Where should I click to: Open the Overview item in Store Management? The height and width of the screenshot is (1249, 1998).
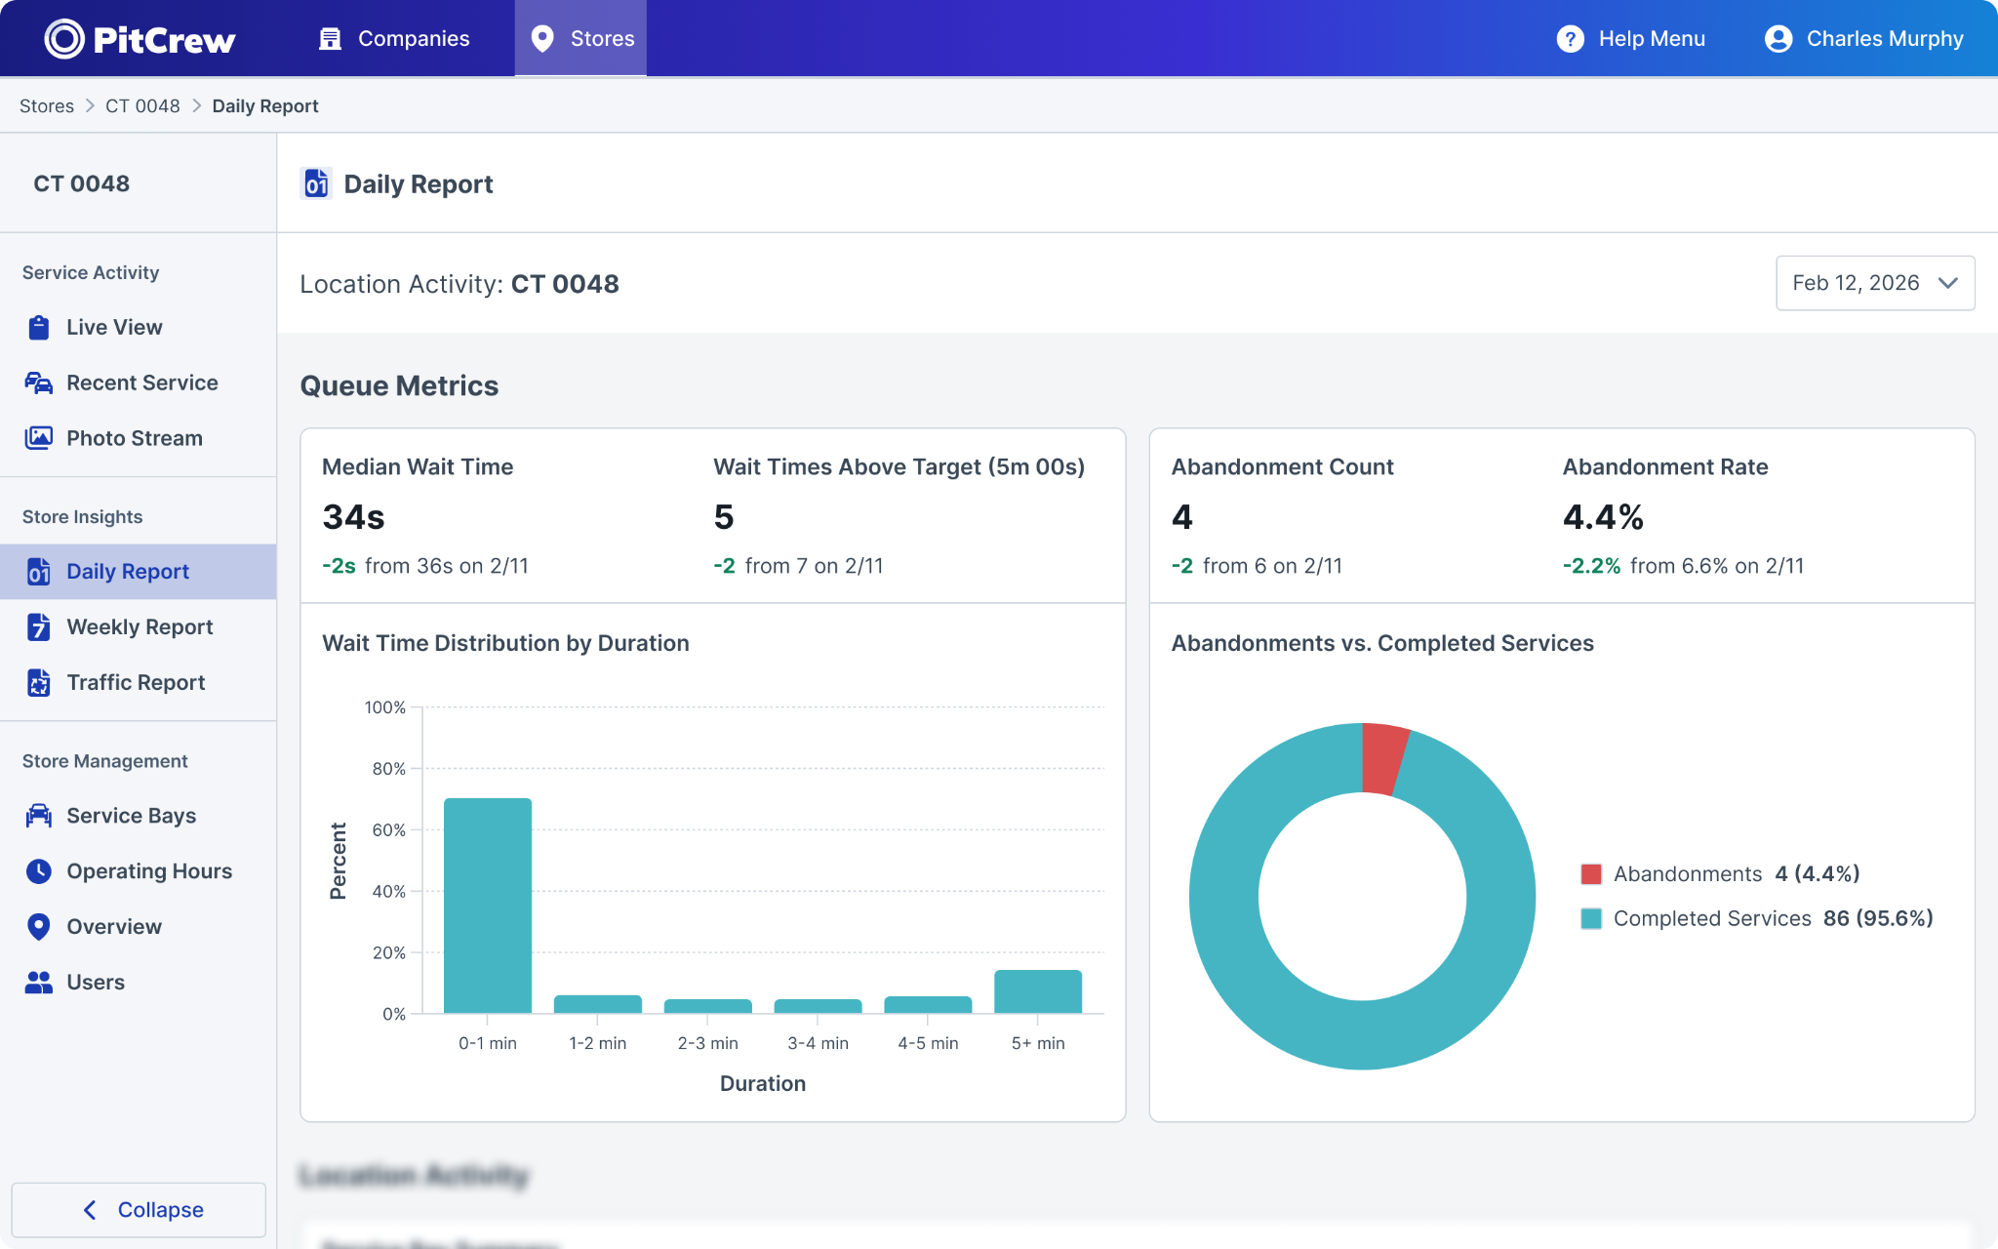113,927
